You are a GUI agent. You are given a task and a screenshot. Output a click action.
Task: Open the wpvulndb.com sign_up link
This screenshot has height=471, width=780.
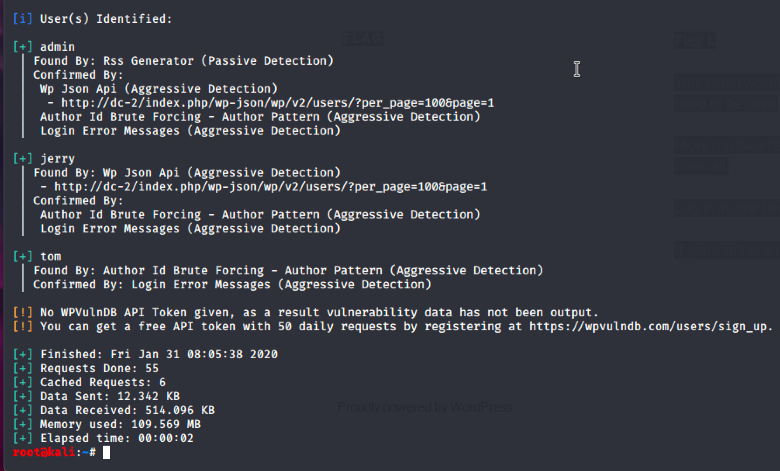[651, 326]
